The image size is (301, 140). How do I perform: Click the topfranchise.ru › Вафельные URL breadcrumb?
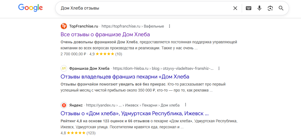click(x=133, y=26)
